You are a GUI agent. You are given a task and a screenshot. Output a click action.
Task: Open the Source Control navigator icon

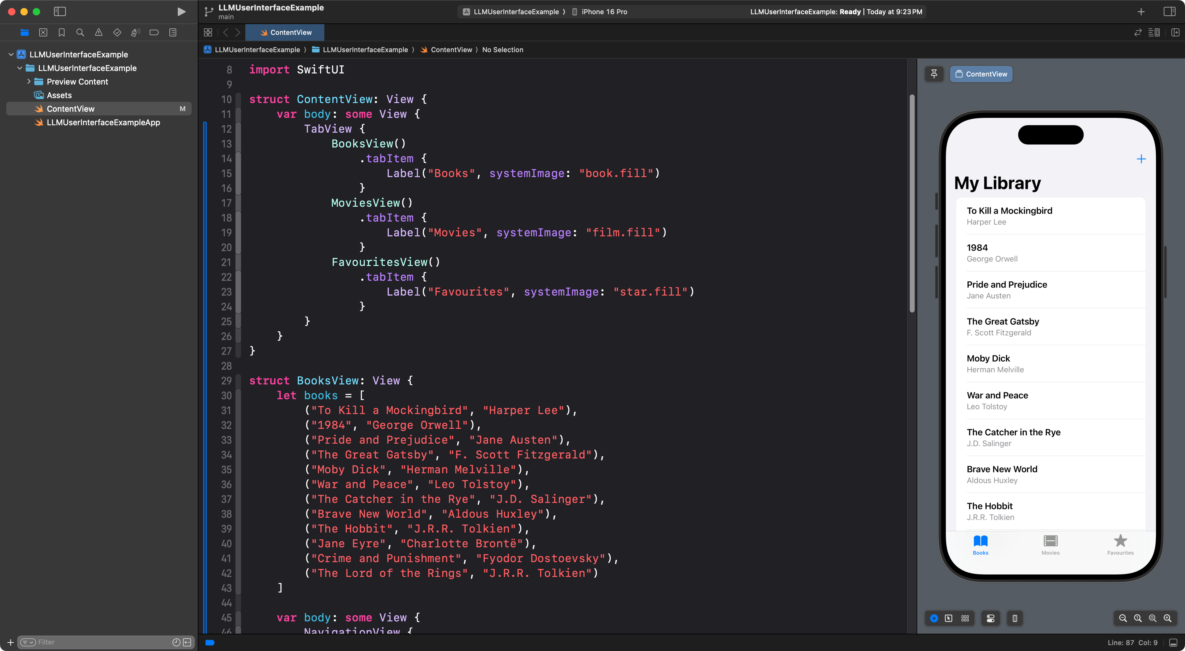pos(43,32)
